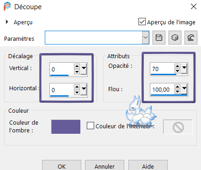The width and height of the screenshot is (201, 170).
Task: Click the disabled interior color box
Action: coord(178,127)
